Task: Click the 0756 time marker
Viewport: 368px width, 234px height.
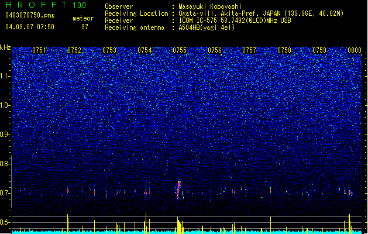Action: 215,50
